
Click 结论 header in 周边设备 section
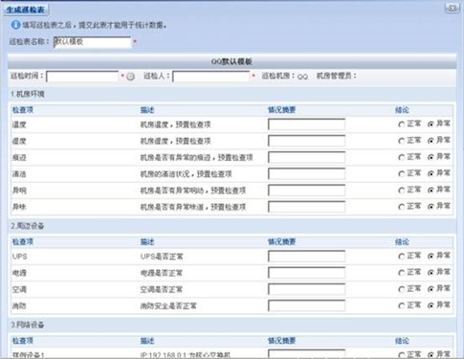tap(402, 242)
